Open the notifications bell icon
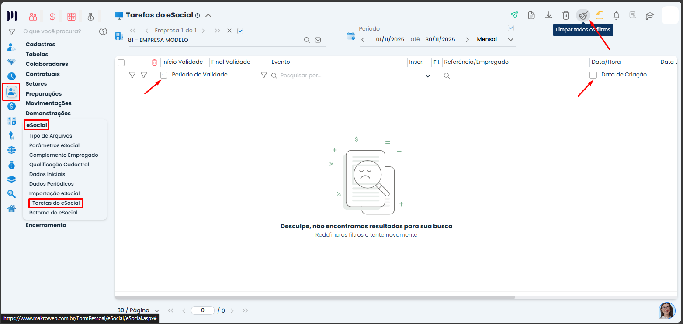Screen dimensions: 683x324 pos(617,15)
